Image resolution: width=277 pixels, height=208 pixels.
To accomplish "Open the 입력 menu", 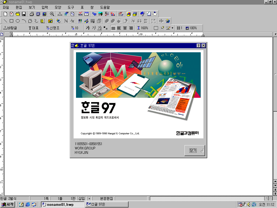I will pos(45,7).
